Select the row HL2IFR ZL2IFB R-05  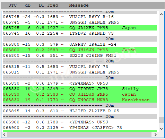pos(80,111)
